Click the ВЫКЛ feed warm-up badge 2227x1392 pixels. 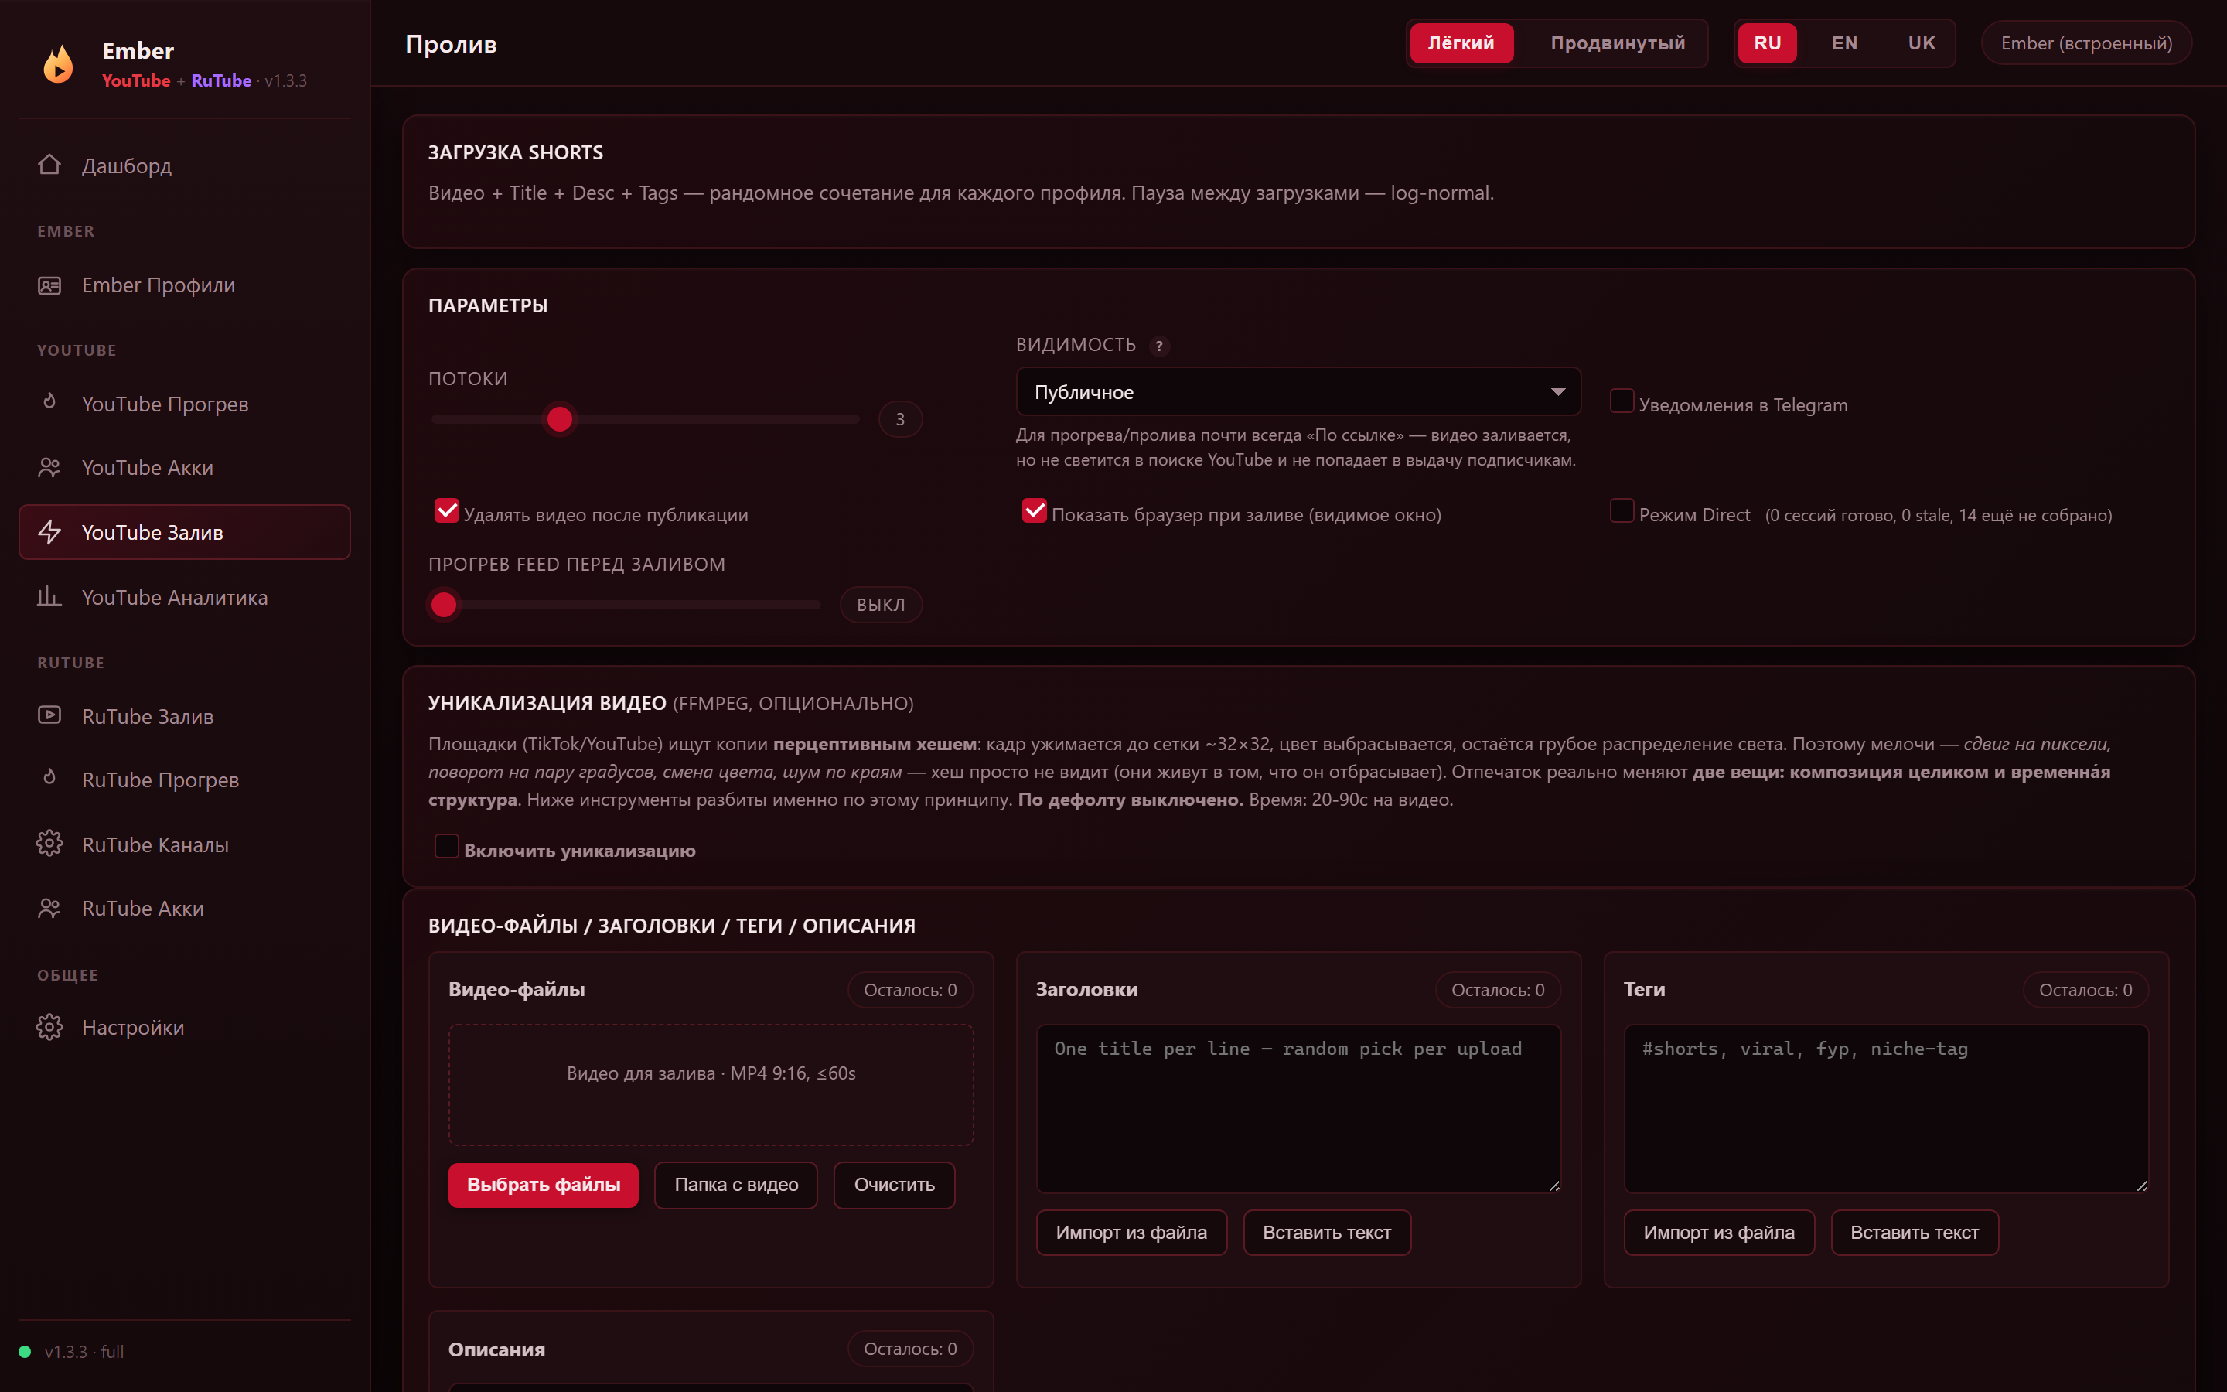[881, 605]
